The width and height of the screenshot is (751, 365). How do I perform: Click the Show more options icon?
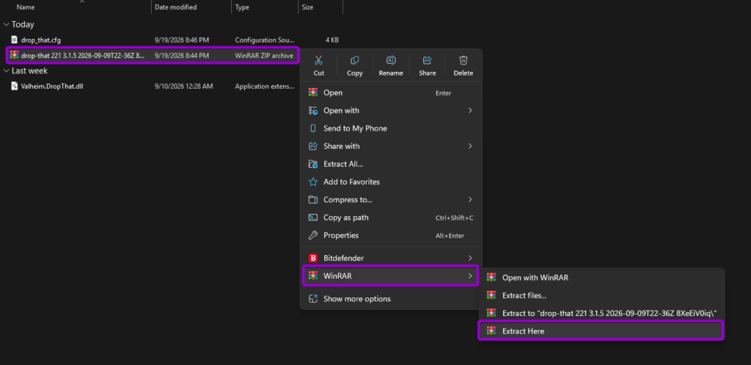pos(313,299)
